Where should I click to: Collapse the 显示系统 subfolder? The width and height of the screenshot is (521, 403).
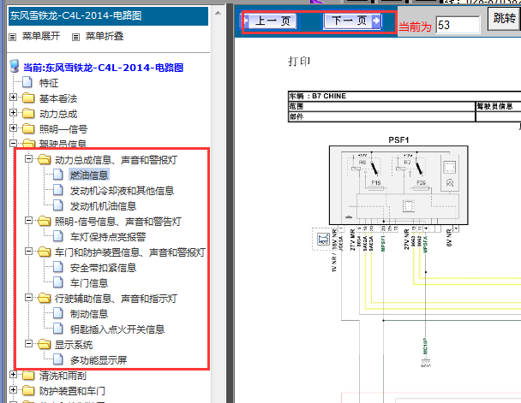tap(28, 343)
